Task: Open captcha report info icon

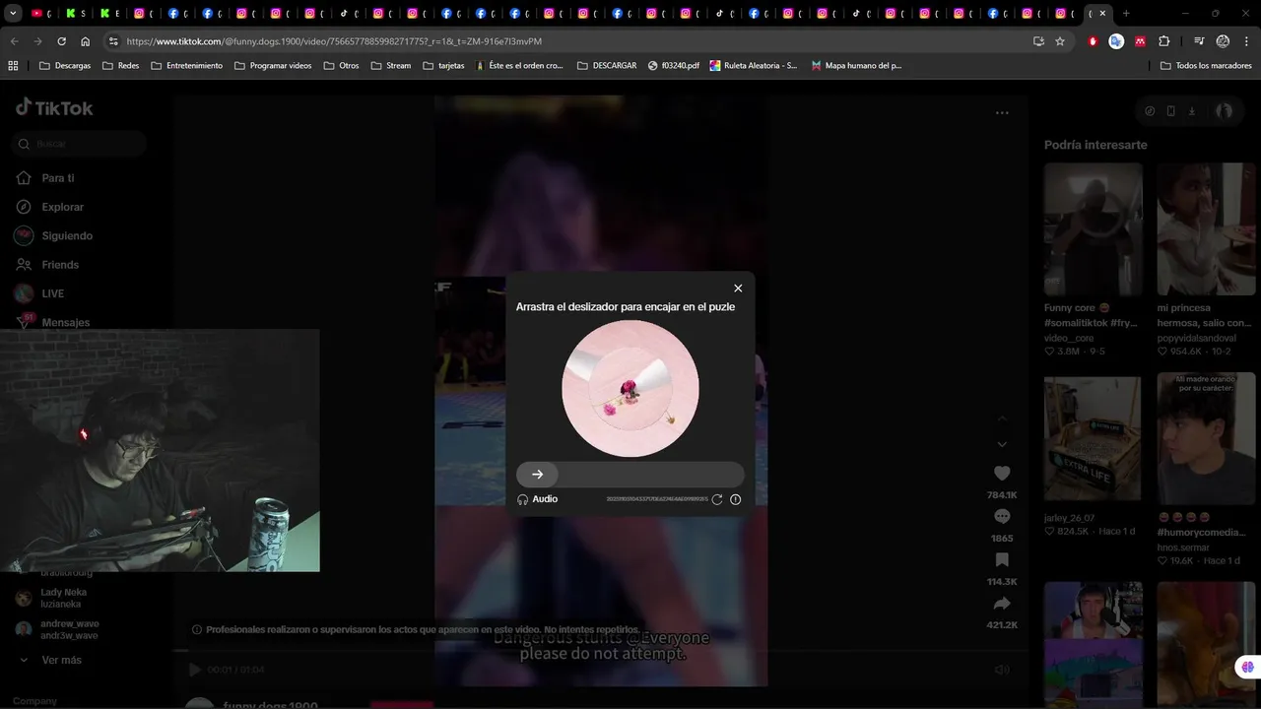Action: click(x=735, y=499)
